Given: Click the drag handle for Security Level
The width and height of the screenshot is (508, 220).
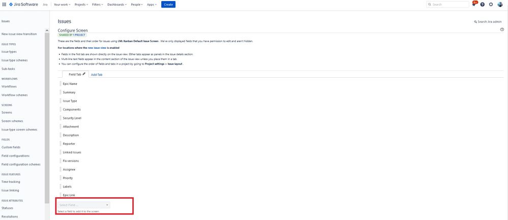Looking at the screenshot, I should [61, 118].
